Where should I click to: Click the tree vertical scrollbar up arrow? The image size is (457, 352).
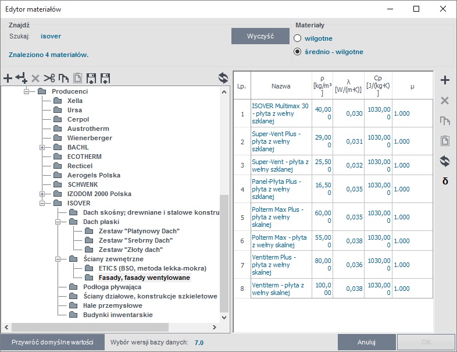coord(224,92)
